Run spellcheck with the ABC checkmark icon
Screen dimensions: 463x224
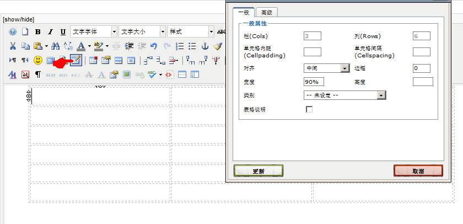click(152, 74)
